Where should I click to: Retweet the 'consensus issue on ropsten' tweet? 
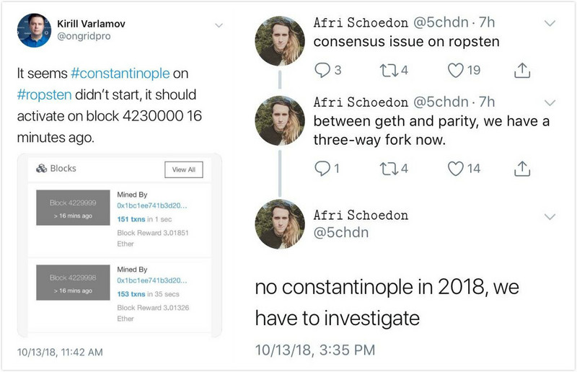point(389,70)
